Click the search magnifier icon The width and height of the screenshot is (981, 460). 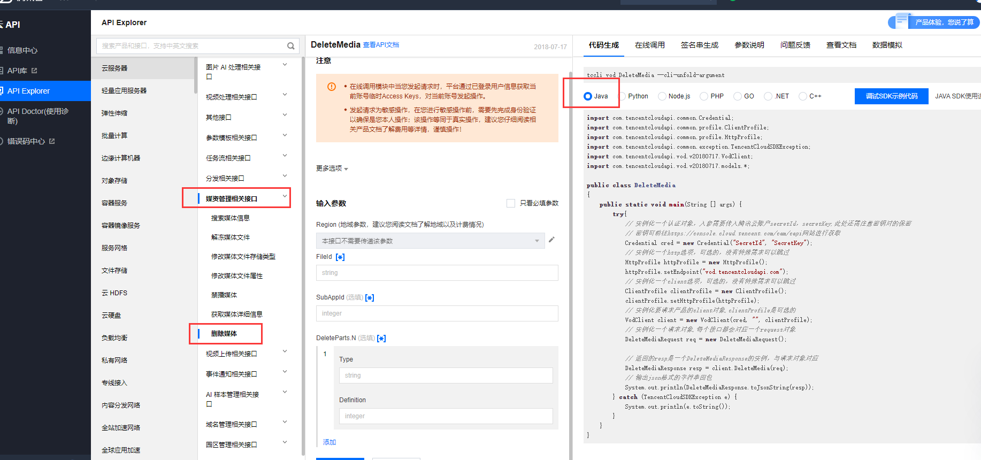click(x=290, y=46)
